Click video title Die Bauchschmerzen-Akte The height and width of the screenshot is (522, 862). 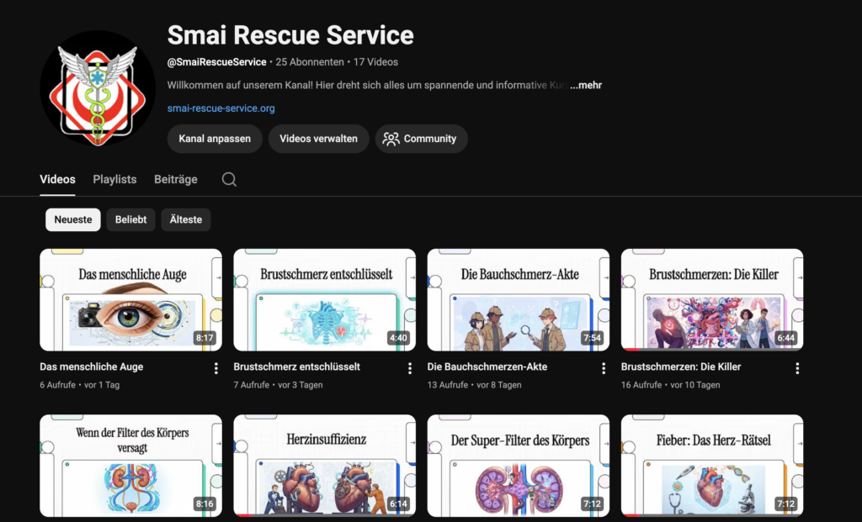487,366
